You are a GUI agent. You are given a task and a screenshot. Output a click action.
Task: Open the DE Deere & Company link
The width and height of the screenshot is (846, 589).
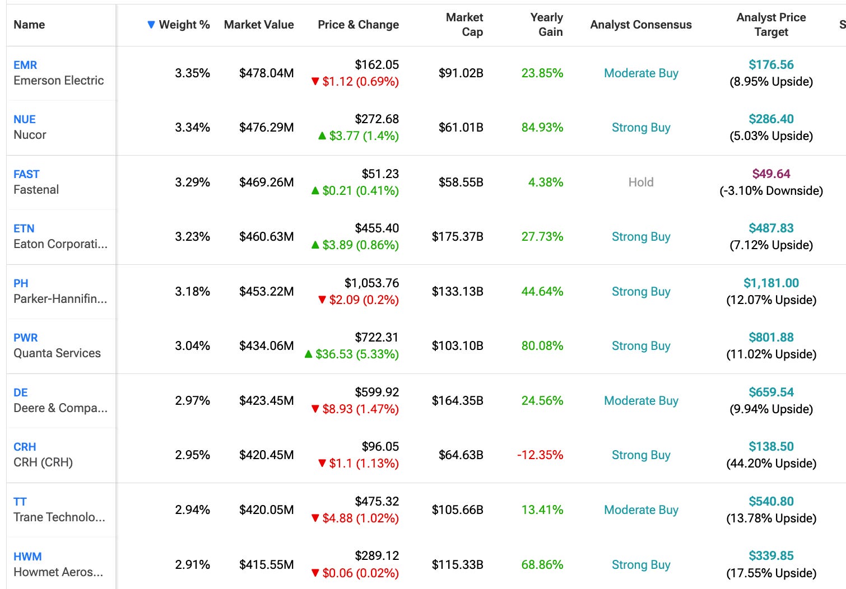click(21, 392)
